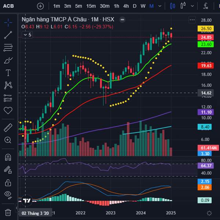The height and width of the screenshot is (220, 220).
Task: Click the 2022 time axis label
Action: (81, 213)
